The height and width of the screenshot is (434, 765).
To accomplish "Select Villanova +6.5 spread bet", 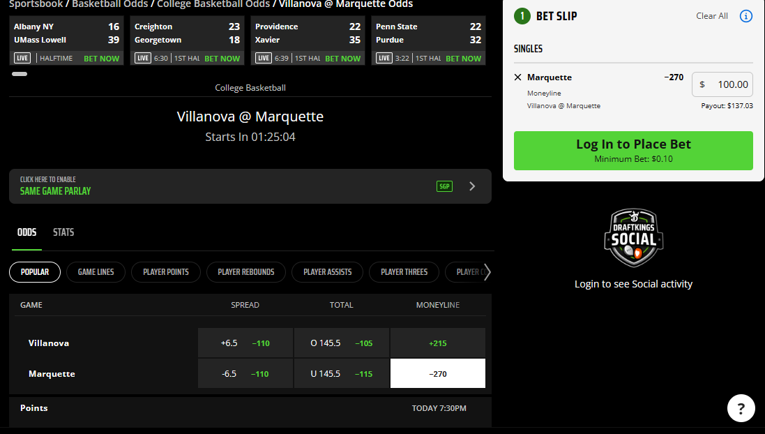I will coord(245,343).
